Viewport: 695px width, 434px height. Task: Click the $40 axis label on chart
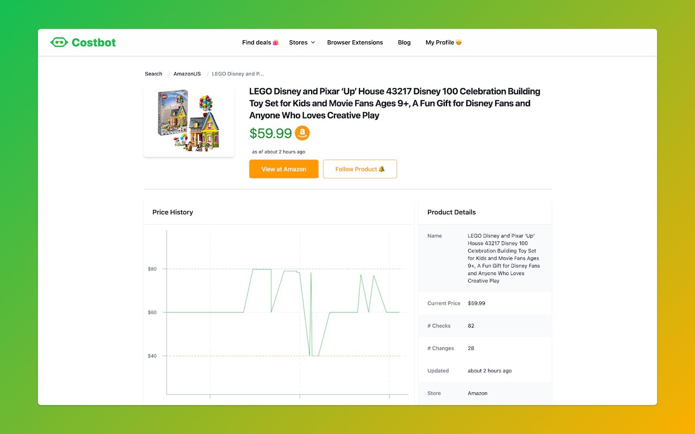coord(152,356)
